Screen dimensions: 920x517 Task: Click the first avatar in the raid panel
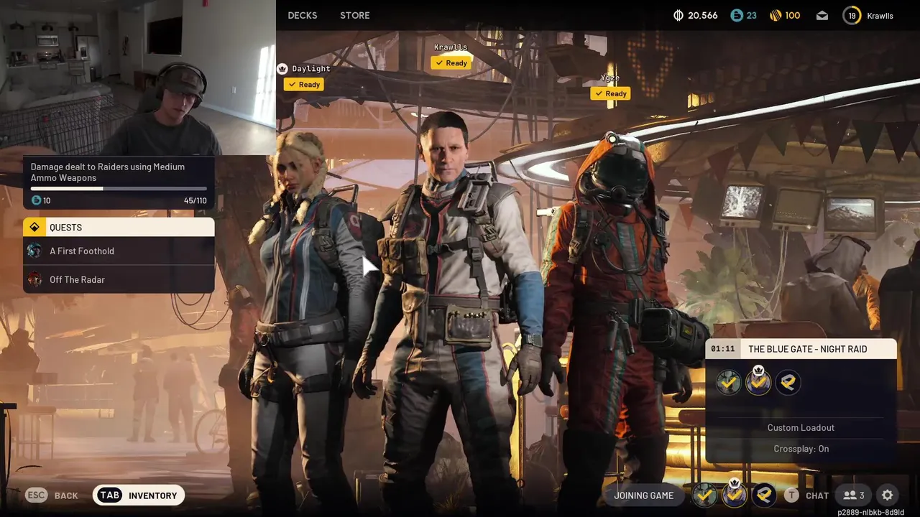click(729, 383)
